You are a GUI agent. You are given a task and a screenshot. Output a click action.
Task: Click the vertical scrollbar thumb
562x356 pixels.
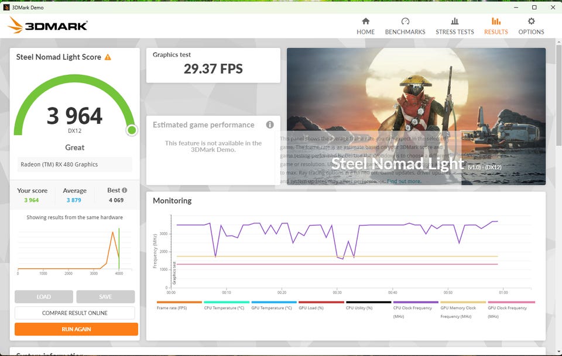(x=558, y=95)
